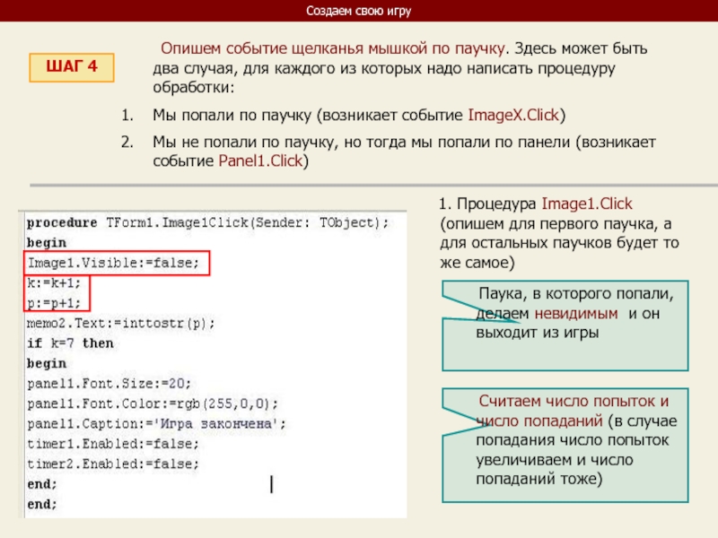Click the red "Image1.Click" procedure heading text

[x=587, y=204]
